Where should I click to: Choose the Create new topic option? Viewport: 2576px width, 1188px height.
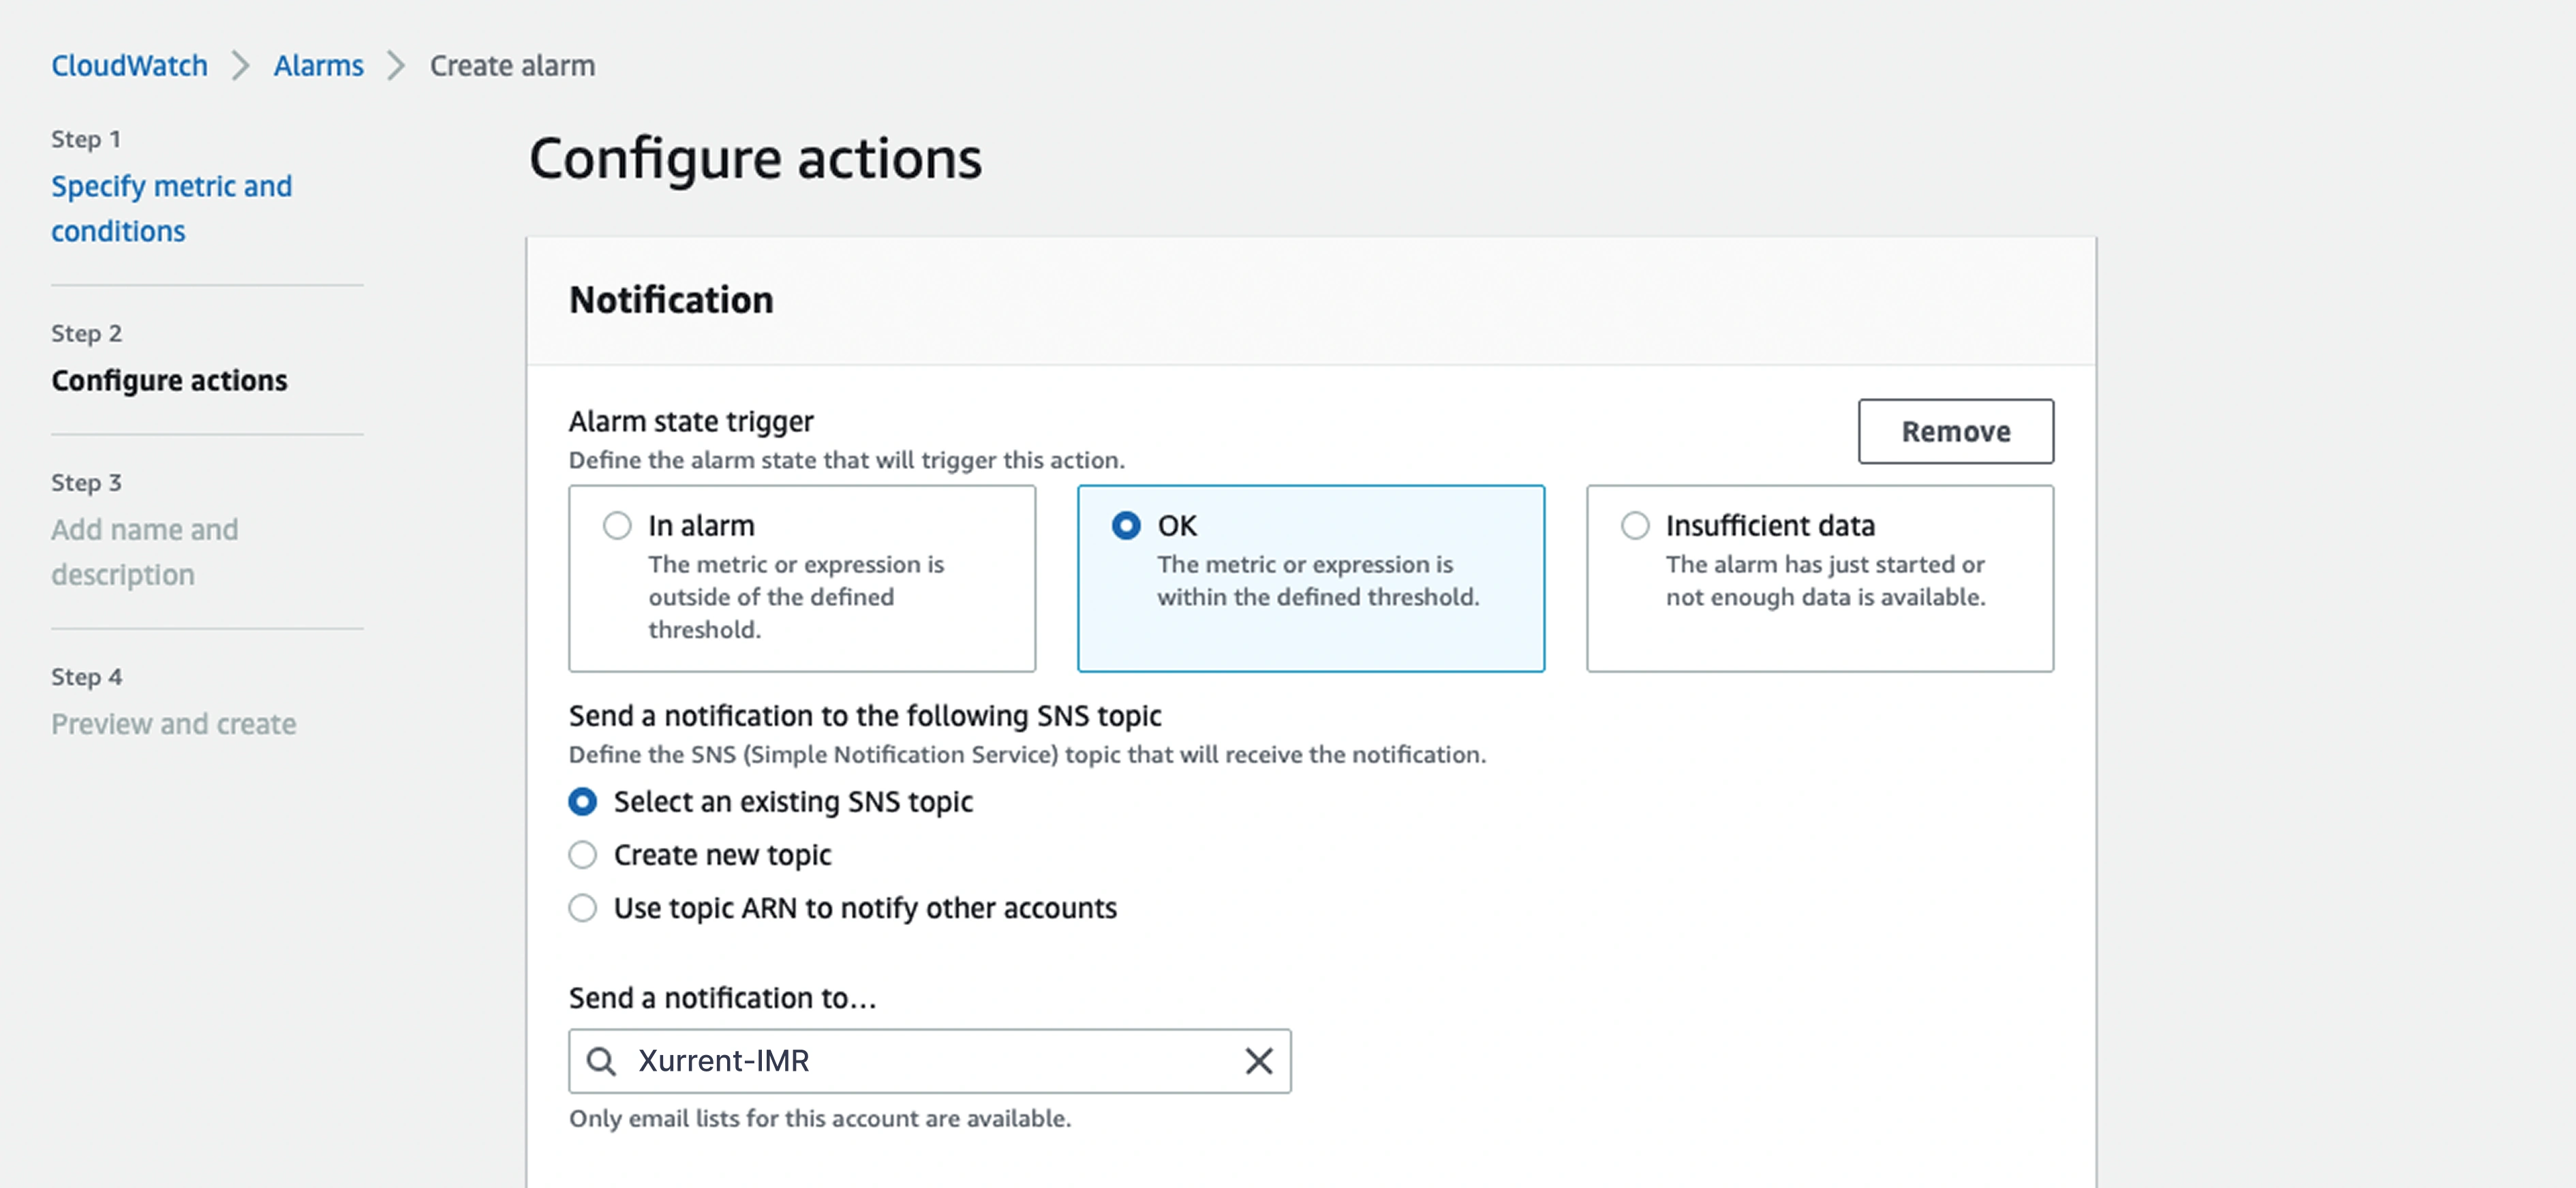[583, 855]
